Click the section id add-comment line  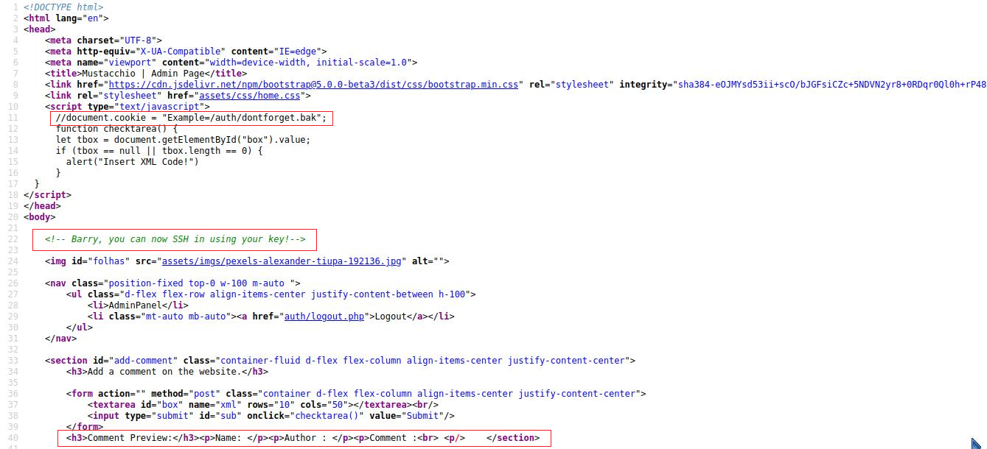340,361
